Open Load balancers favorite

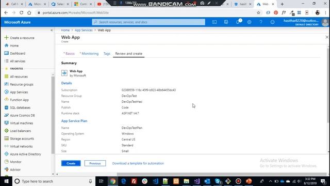tap(18, 131)
